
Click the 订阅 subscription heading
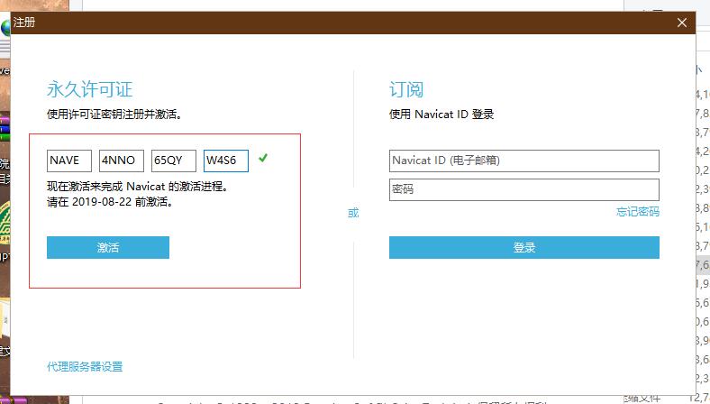click(406, 89)
